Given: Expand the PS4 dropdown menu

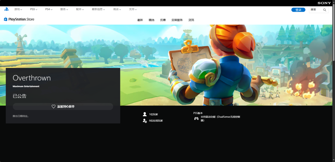Looking at the screenshot, I should [x=49, y=9].
